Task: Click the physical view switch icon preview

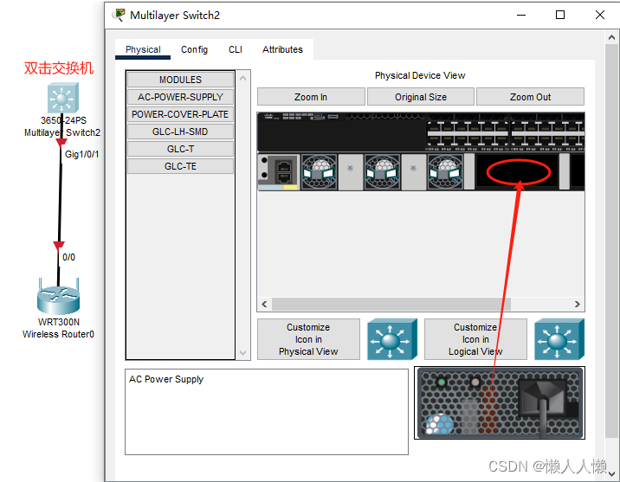Action: (392, 339)
